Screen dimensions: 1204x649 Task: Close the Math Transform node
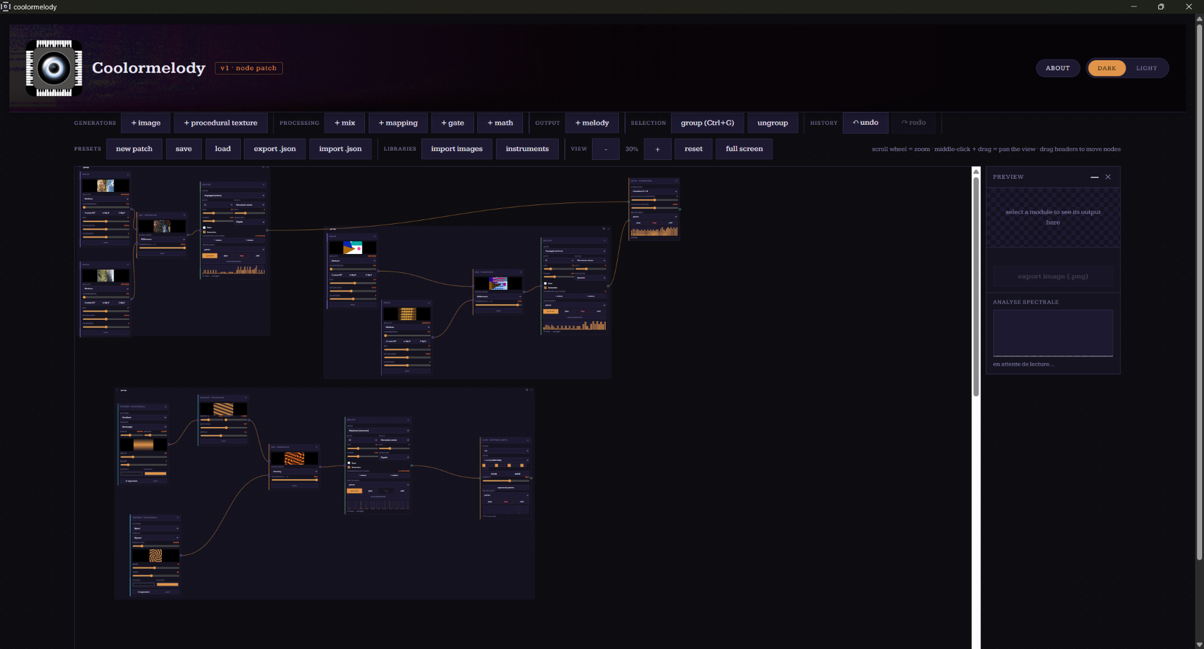coord(676,181)
